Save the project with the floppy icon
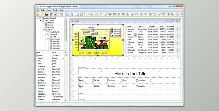 [47, 14]
